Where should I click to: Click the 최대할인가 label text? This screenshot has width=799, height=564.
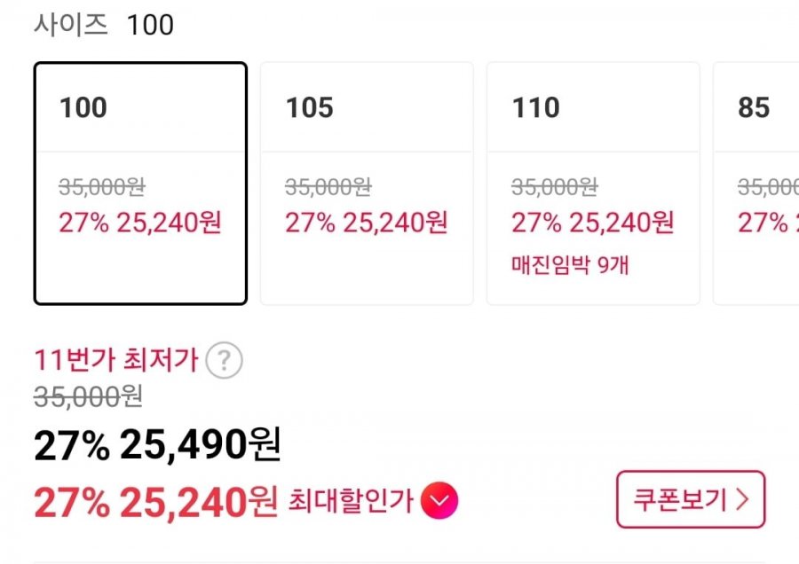pyautogui.click(x=351, y=502)
